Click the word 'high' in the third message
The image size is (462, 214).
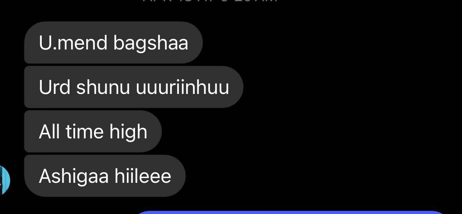pyautogui.click(x=128, y=133)
